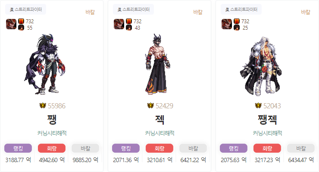
Task: Click the 스트리트파이터 class tag on 젹's card
Action: 134,9
